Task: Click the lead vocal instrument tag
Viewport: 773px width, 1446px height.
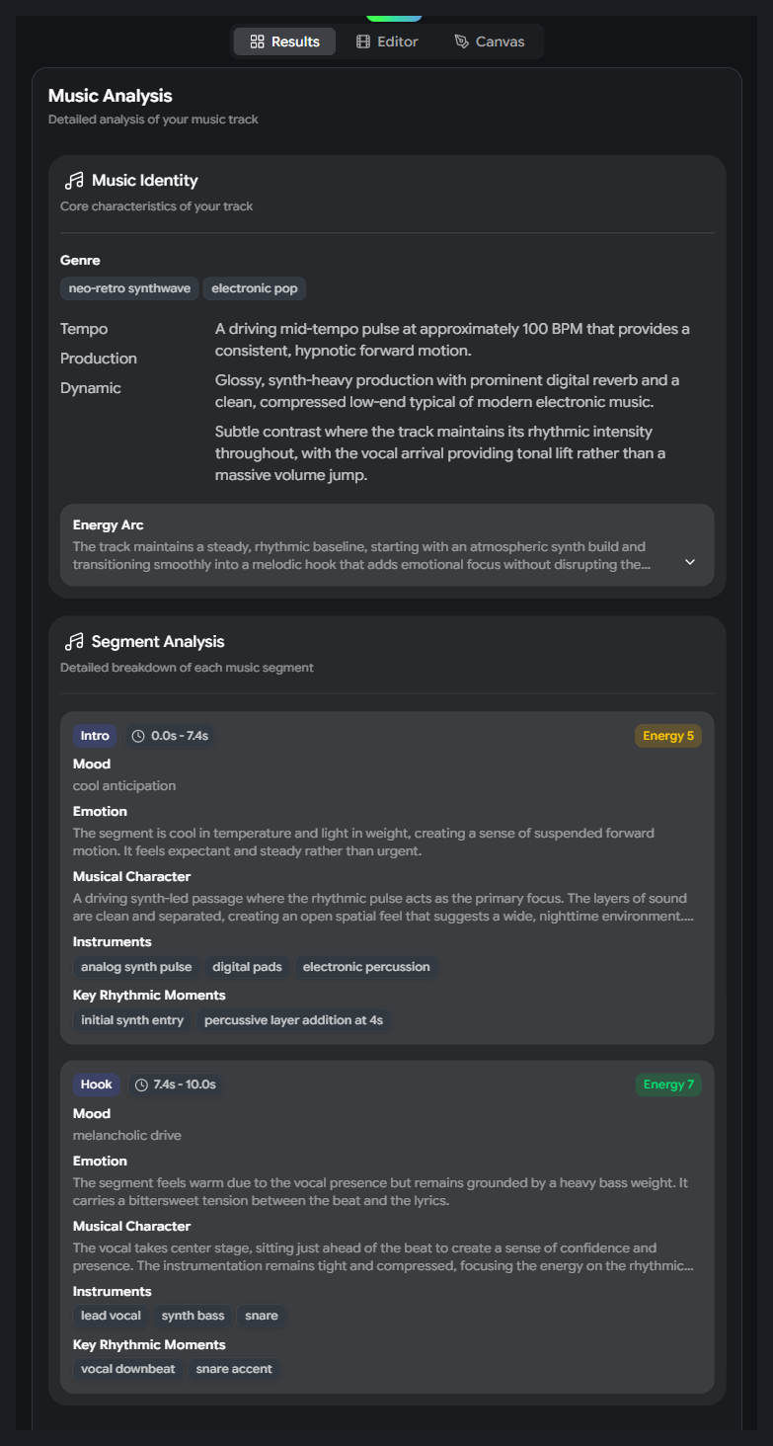Action: [x=111, y=1316]
